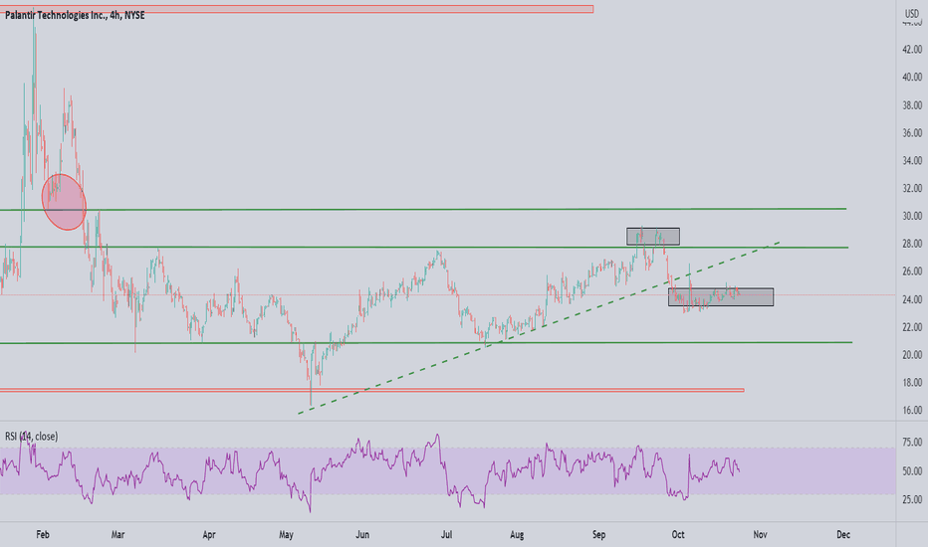The height and width of the screenshot is (547, 928).
Task: Click the Oct label on the time axis
Action: 678,535
